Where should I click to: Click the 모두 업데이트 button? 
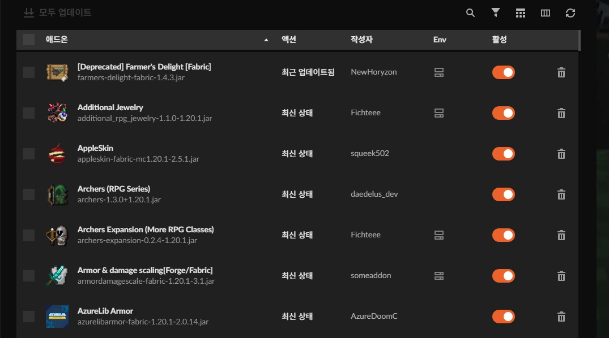coord(57,12)
